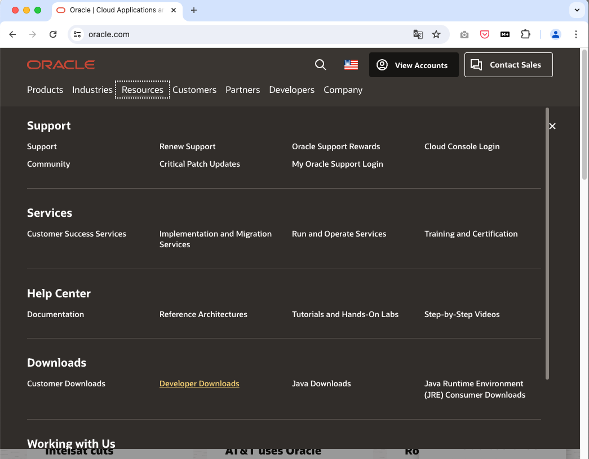Screen dimensions: 589x459
Task: Open Developer Downloads link
Action: pos(199,384)
